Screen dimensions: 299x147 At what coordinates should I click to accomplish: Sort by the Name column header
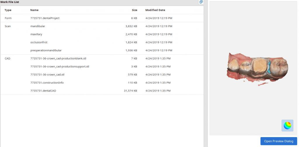click(34, 10)
